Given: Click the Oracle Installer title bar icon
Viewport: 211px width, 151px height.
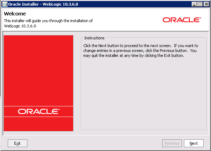Looking at the screenshot, I should click(5, 4).
